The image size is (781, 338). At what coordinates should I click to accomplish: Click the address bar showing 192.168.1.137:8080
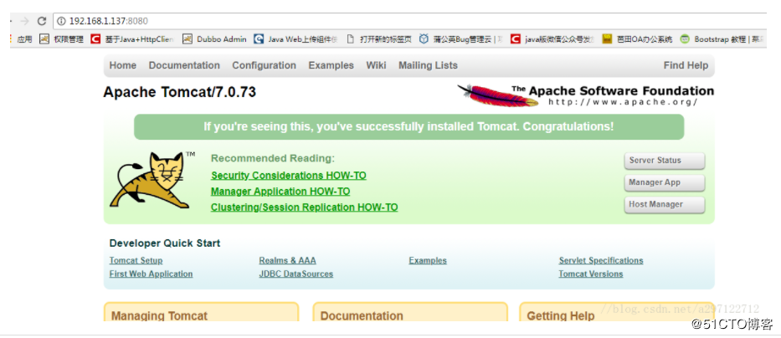pyautogui.click(x=408, y=21)
